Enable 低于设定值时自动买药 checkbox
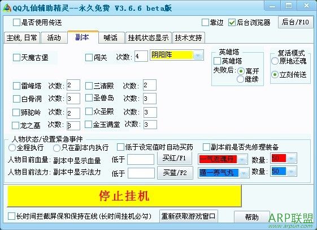317x230 pixels. pos(120,147)
